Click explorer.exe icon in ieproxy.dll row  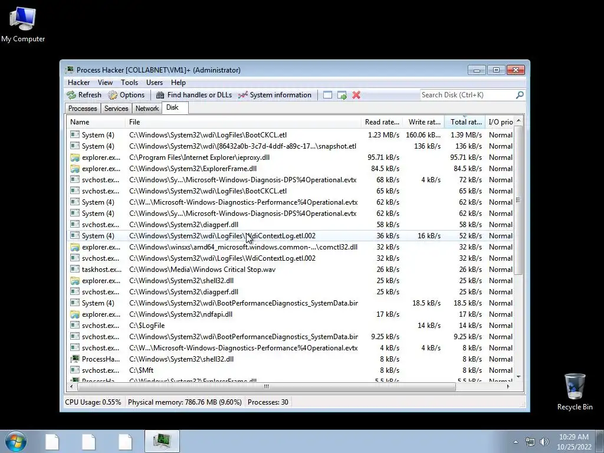point(75,157)
